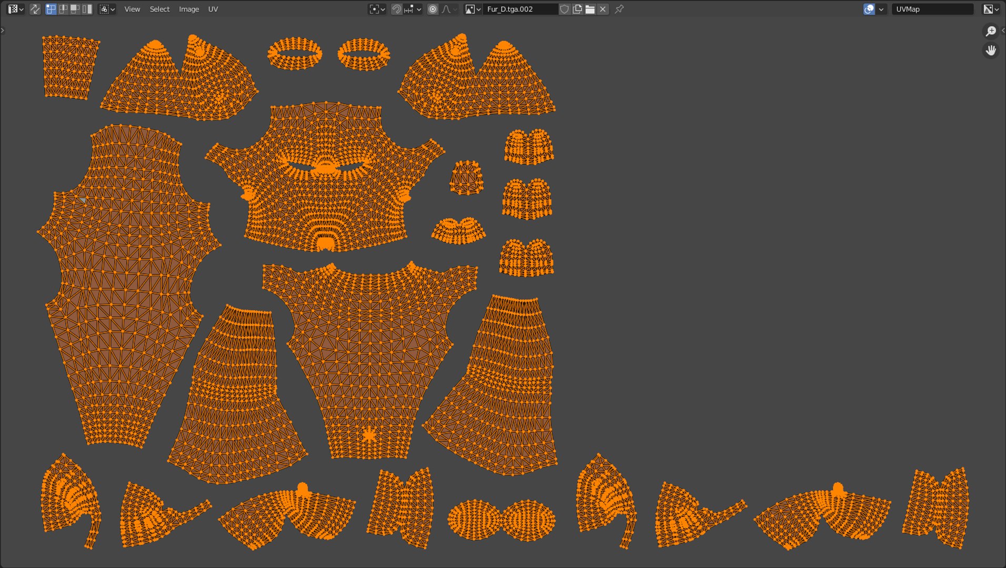Select vertex selection mode
1006x568 pixels.
click(51, 9)
